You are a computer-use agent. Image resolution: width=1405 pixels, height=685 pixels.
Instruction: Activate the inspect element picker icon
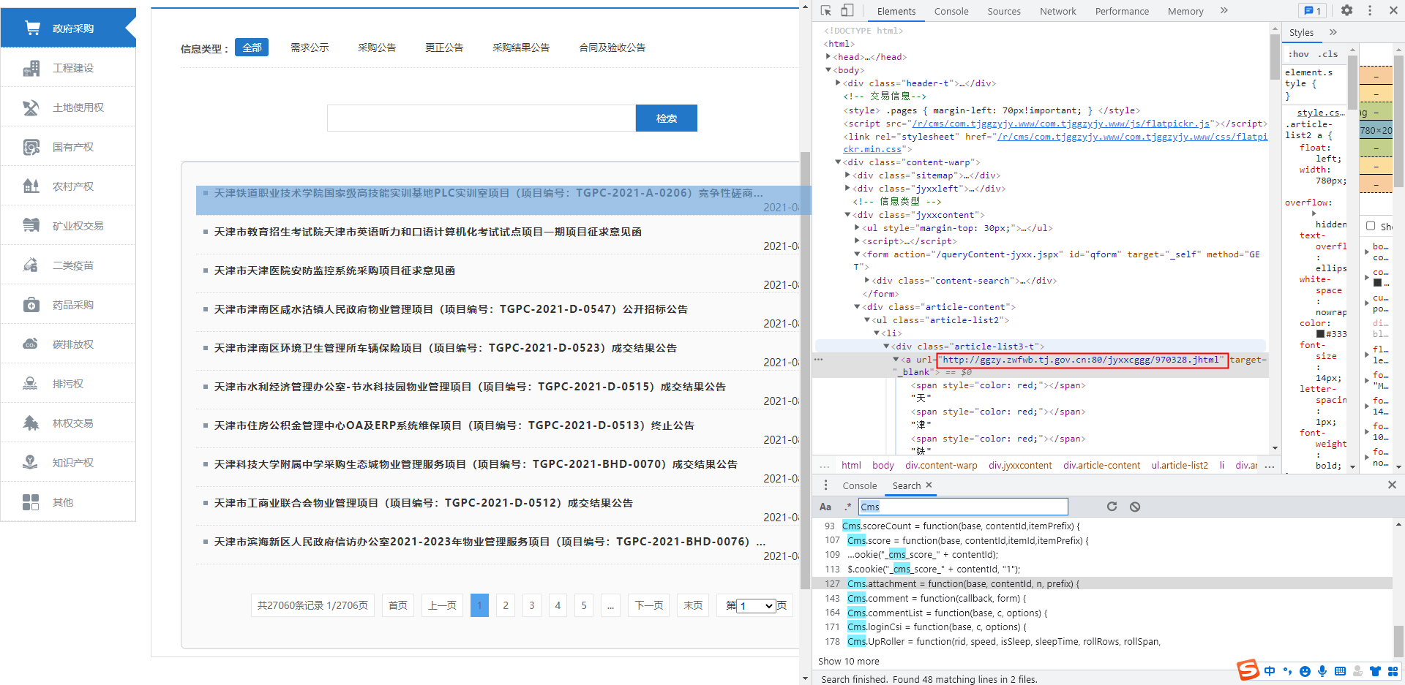point(826,10)
